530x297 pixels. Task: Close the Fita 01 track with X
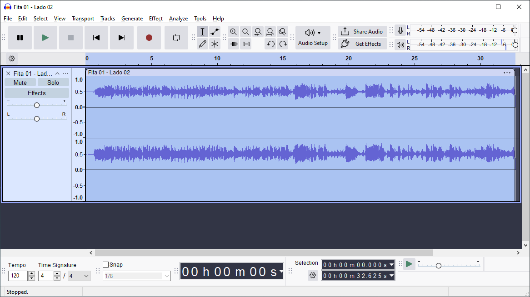click(x=8, y=73)
